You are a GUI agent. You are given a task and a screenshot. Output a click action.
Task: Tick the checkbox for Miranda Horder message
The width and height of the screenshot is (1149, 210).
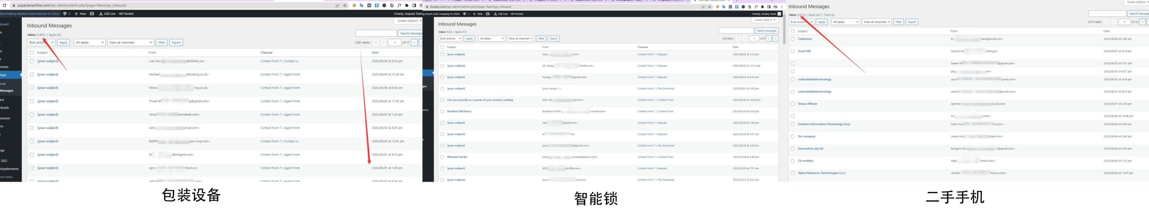click(443, 157)
